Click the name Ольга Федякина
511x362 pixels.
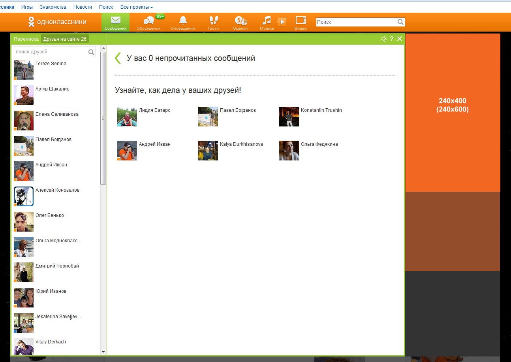point(319,144)
